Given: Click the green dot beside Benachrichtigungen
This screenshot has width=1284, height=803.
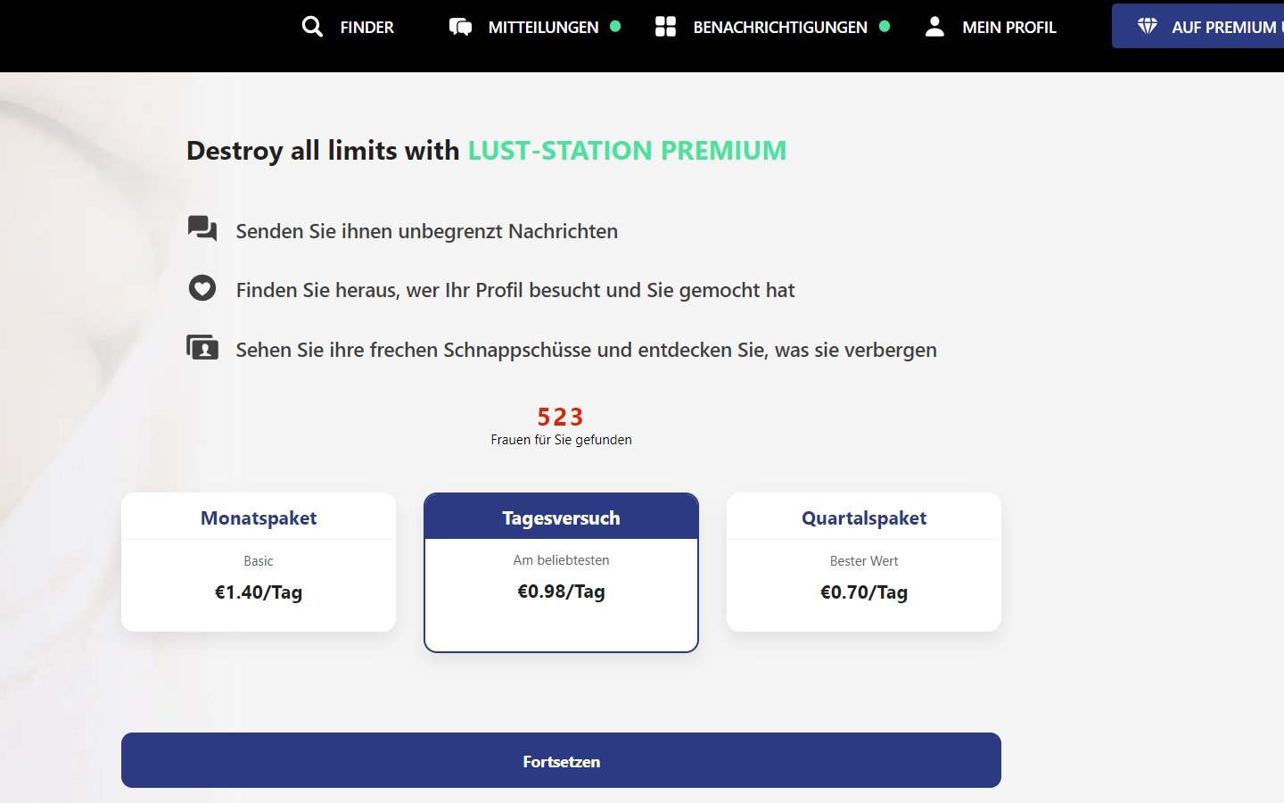Looking at the screenshot, I should coord(885,27).
